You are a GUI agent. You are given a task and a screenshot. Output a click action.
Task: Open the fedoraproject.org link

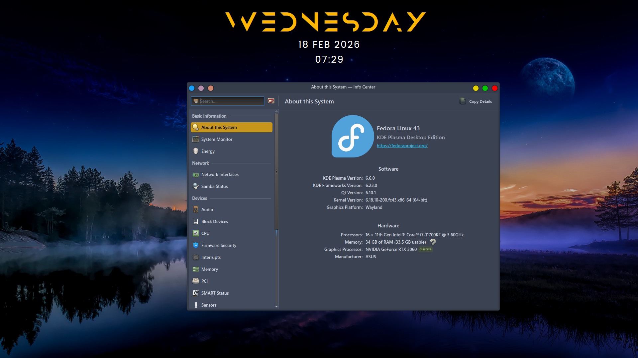[402, 146]
